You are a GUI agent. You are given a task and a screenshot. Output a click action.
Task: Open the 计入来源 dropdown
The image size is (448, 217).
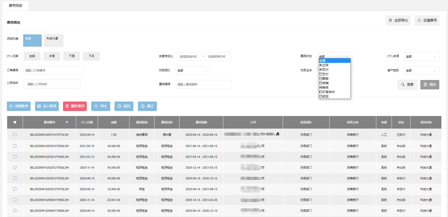coord(421,57)
